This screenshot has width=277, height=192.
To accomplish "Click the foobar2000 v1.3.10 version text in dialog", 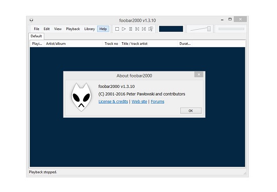I will 116,86.
